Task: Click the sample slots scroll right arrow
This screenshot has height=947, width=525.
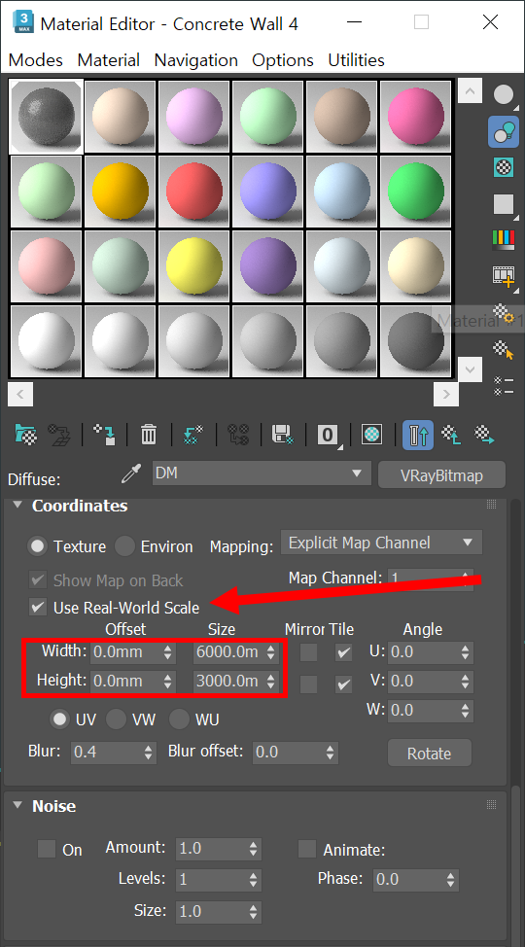Action: [446, 395]
